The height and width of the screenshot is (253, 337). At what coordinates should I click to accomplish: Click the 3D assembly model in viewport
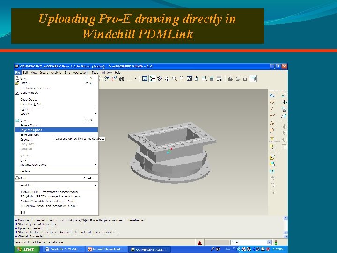pos(172,153)
